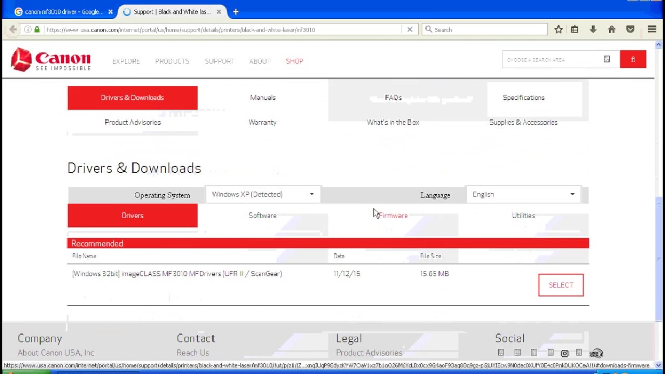Open the Warranty section tab
The height and width of the screenshot is (374, 665).
[x=263, y=122]
